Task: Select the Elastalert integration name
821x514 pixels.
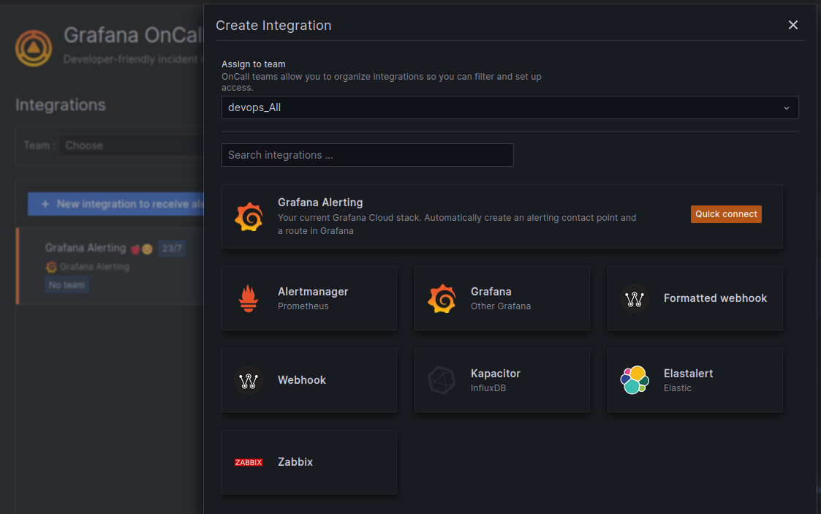Action: pos(688,374)
